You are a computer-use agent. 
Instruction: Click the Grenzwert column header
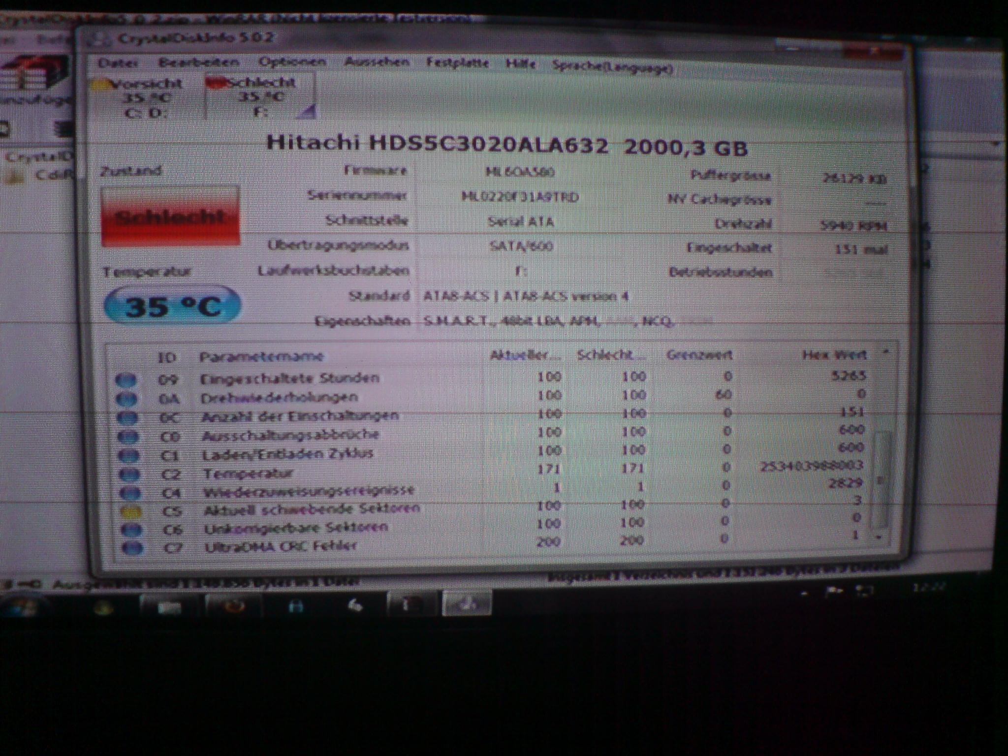point(699,354)
